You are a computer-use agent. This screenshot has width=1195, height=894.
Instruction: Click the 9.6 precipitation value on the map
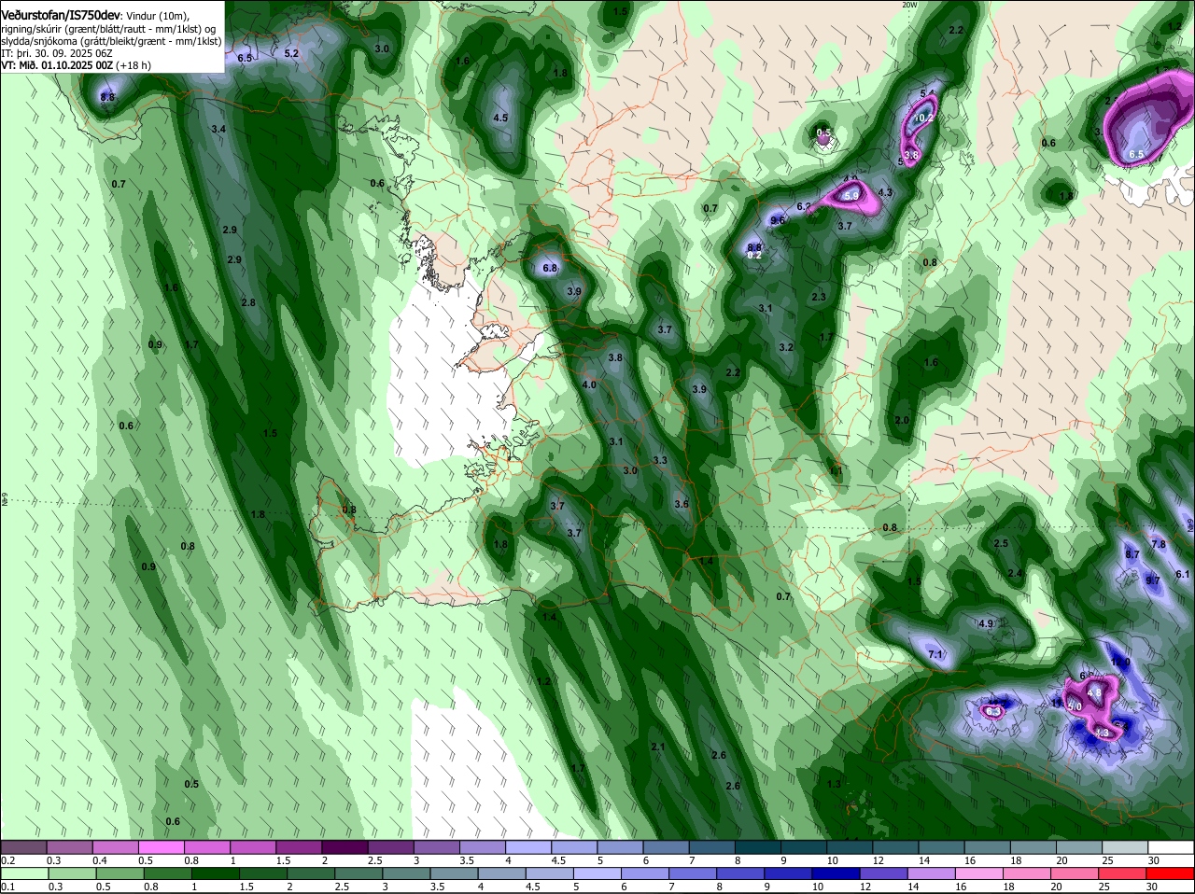(778, 220)
